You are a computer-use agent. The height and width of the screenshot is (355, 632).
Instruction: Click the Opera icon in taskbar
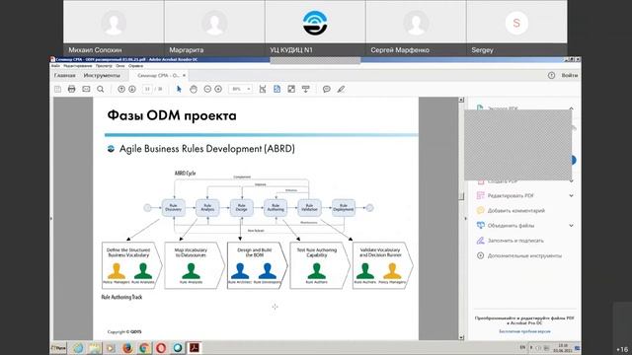tap(161, 348)
